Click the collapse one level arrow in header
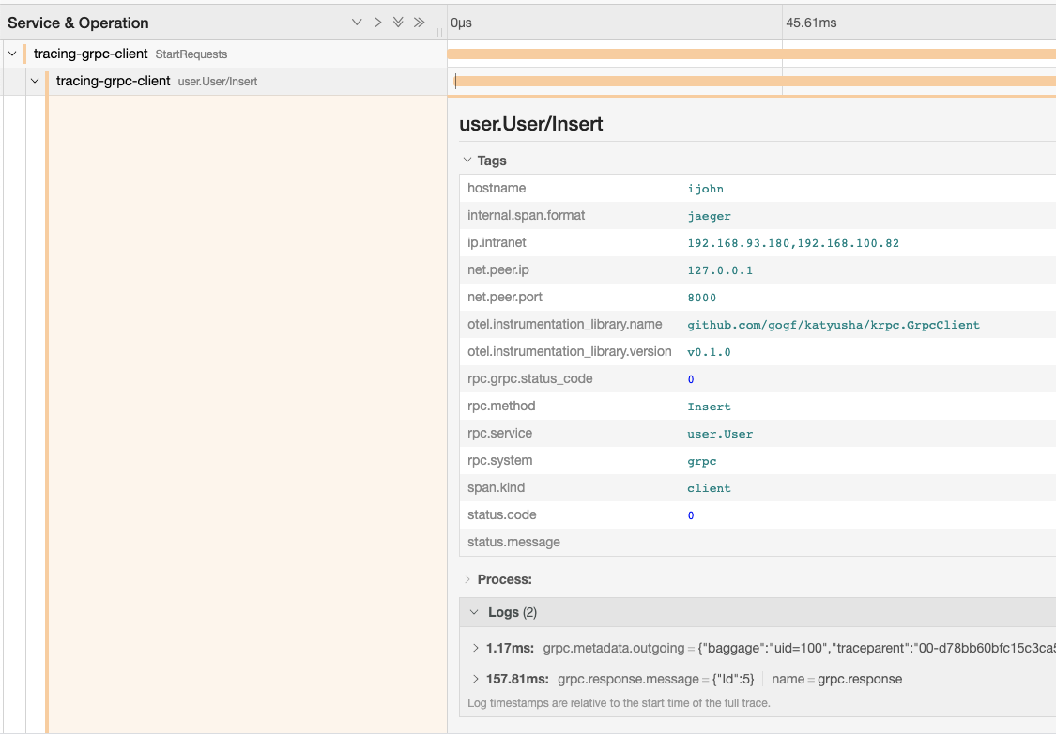The width and height of the screenshot is (1056, 737). (377, 23)
